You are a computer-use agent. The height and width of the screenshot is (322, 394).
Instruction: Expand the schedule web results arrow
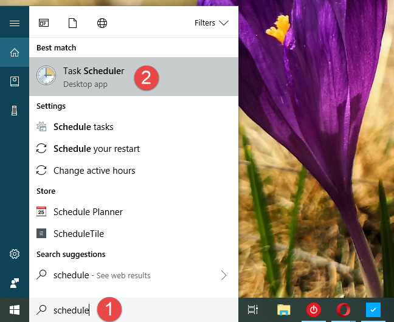coord(224,275)
